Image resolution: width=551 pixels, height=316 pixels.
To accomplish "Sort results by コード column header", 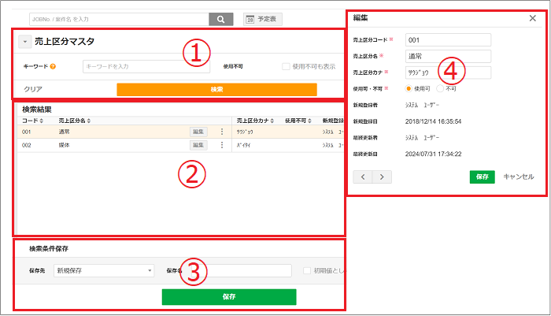I will [x=31, y=120].
